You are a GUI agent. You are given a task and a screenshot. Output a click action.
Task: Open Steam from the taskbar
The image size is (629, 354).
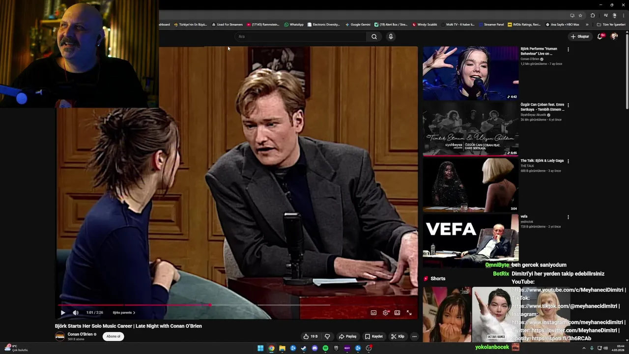click(304, 348)
